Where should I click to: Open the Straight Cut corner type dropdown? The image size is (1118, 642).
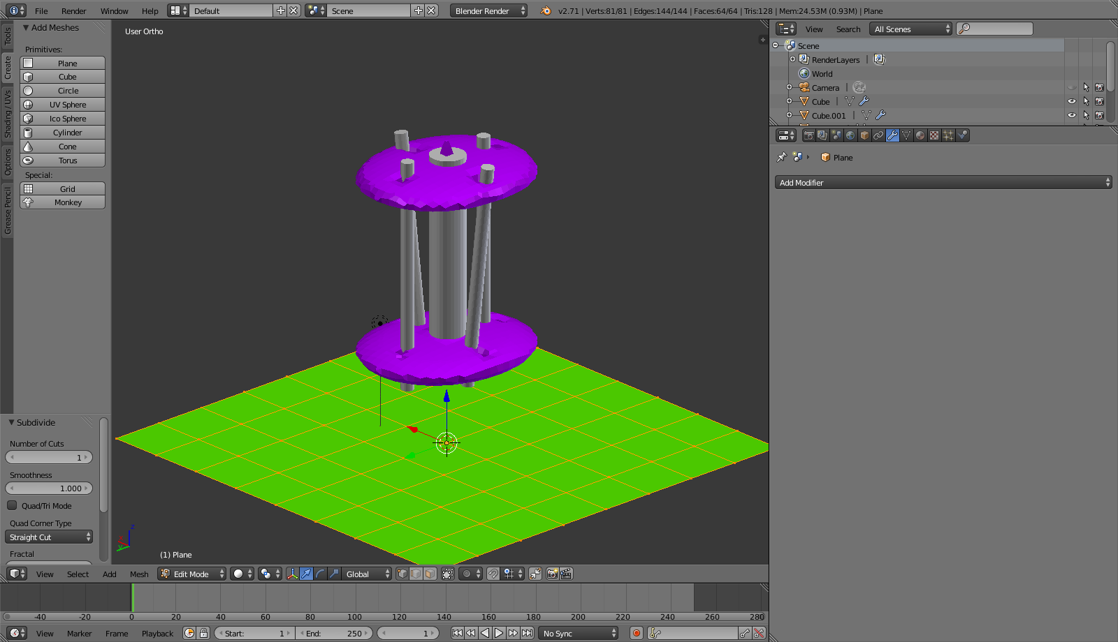pyautogui.click(x=49, y=537)
